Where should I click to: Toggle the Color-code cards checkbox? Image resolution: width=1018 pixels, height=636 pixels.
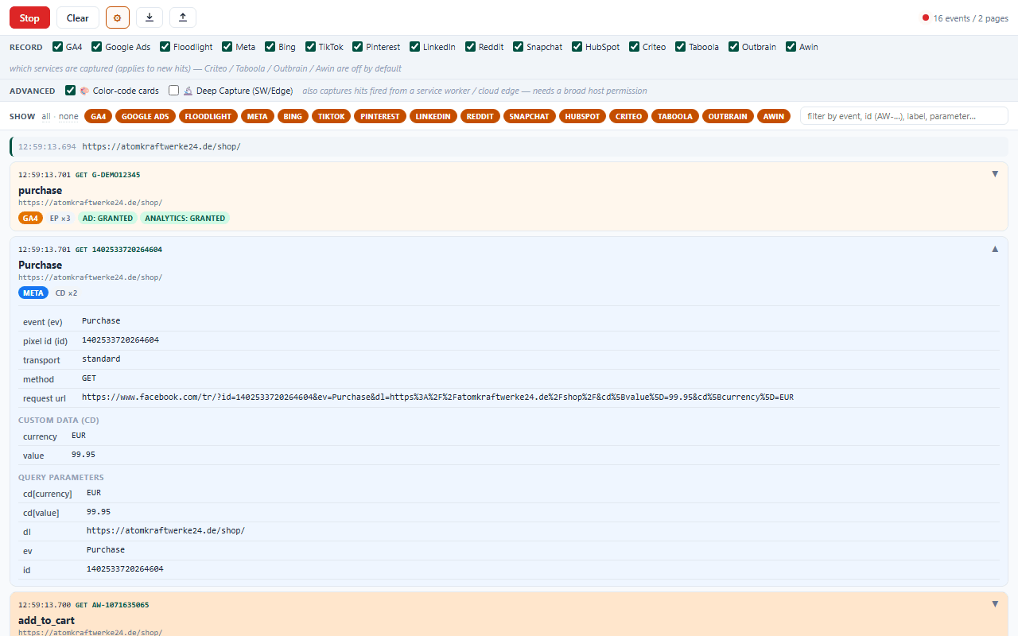tap(71, 91)
